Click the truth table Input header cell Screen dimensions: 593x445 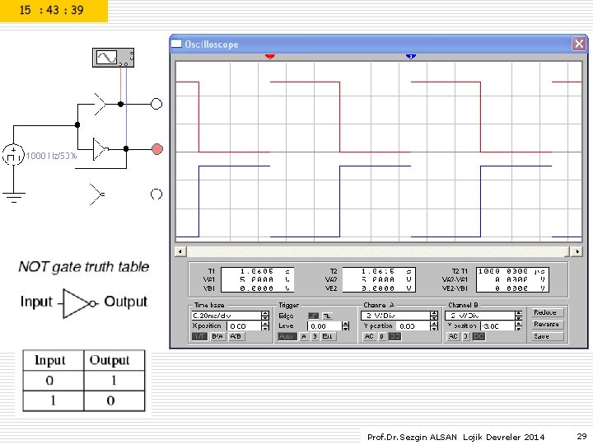tap(54, 360)
